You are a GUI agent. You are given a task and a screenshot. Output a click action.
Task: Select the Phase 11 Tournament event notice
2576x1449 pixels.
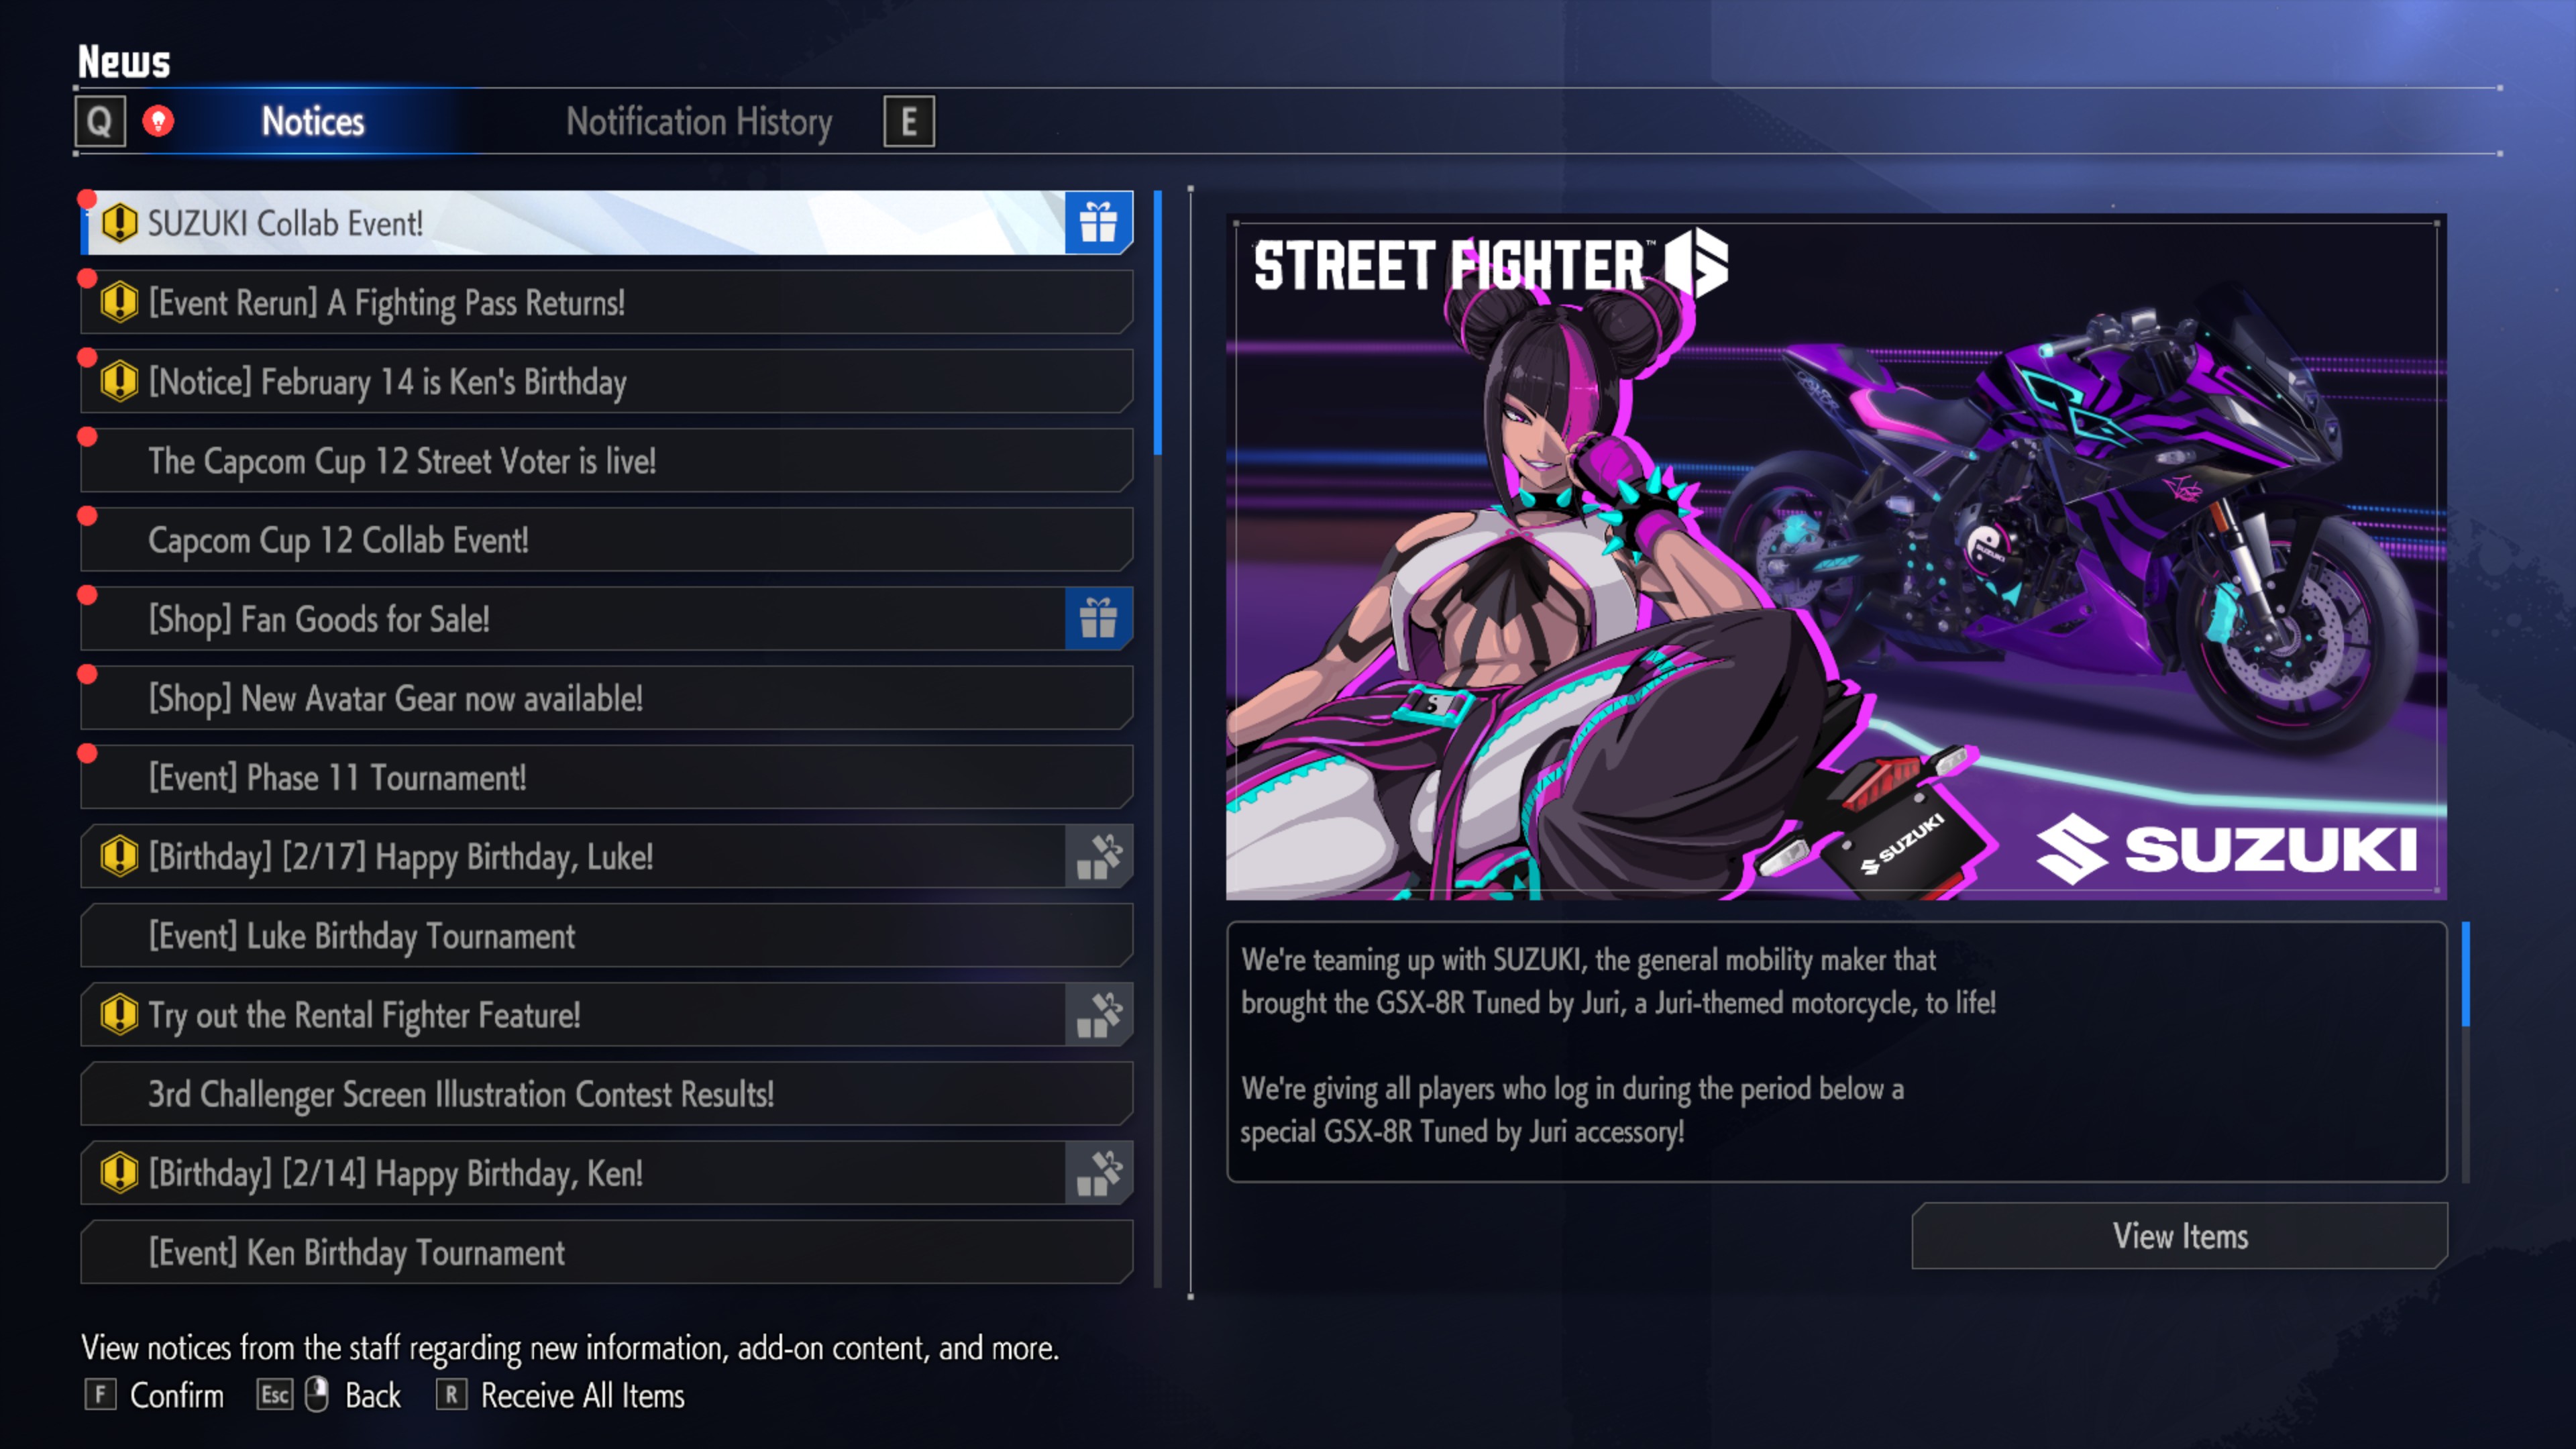tap(607, 777)
